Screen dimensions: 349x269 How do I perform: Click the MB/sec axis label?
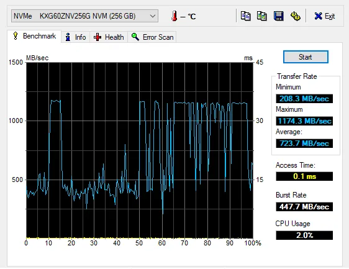[x=37, y=58]
